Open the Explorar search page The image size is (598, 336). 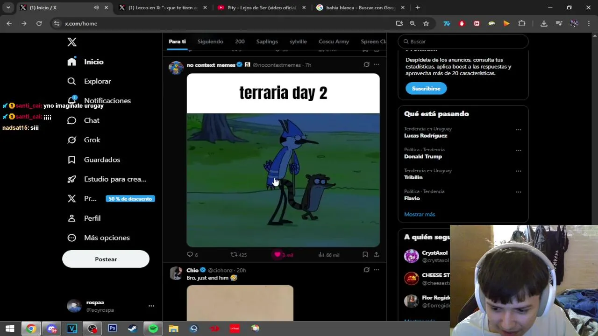(89, 81)
